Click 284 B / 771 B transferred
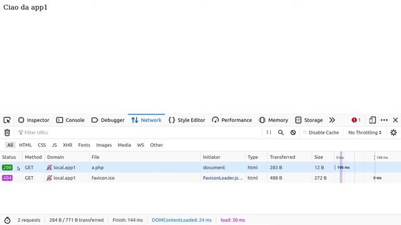401x225 pixels. click(x=76, y=220)
